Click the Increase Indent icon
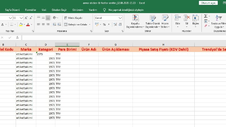 (59, 24)
